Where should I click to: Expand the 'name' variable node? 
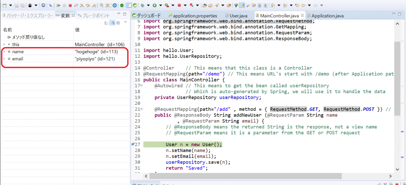[4, 52]
